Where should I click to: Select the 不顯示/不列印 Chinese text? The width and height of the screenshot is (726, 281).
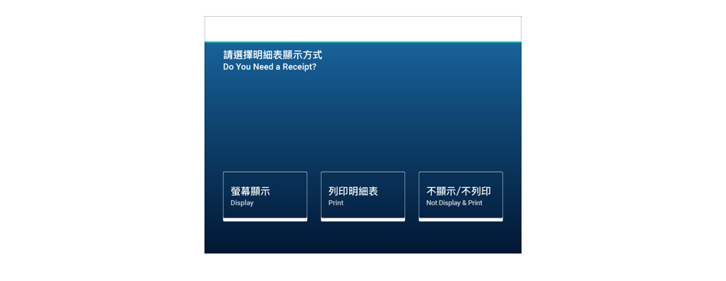coord(459,191)
